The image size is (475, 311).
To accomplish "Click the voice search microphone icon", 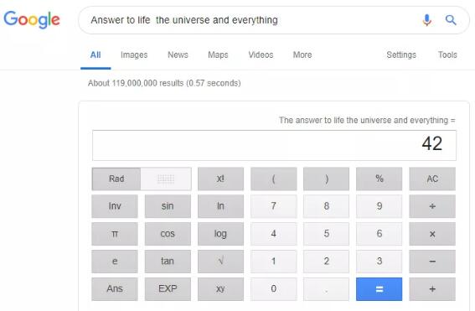I will [x=427, y=20].
